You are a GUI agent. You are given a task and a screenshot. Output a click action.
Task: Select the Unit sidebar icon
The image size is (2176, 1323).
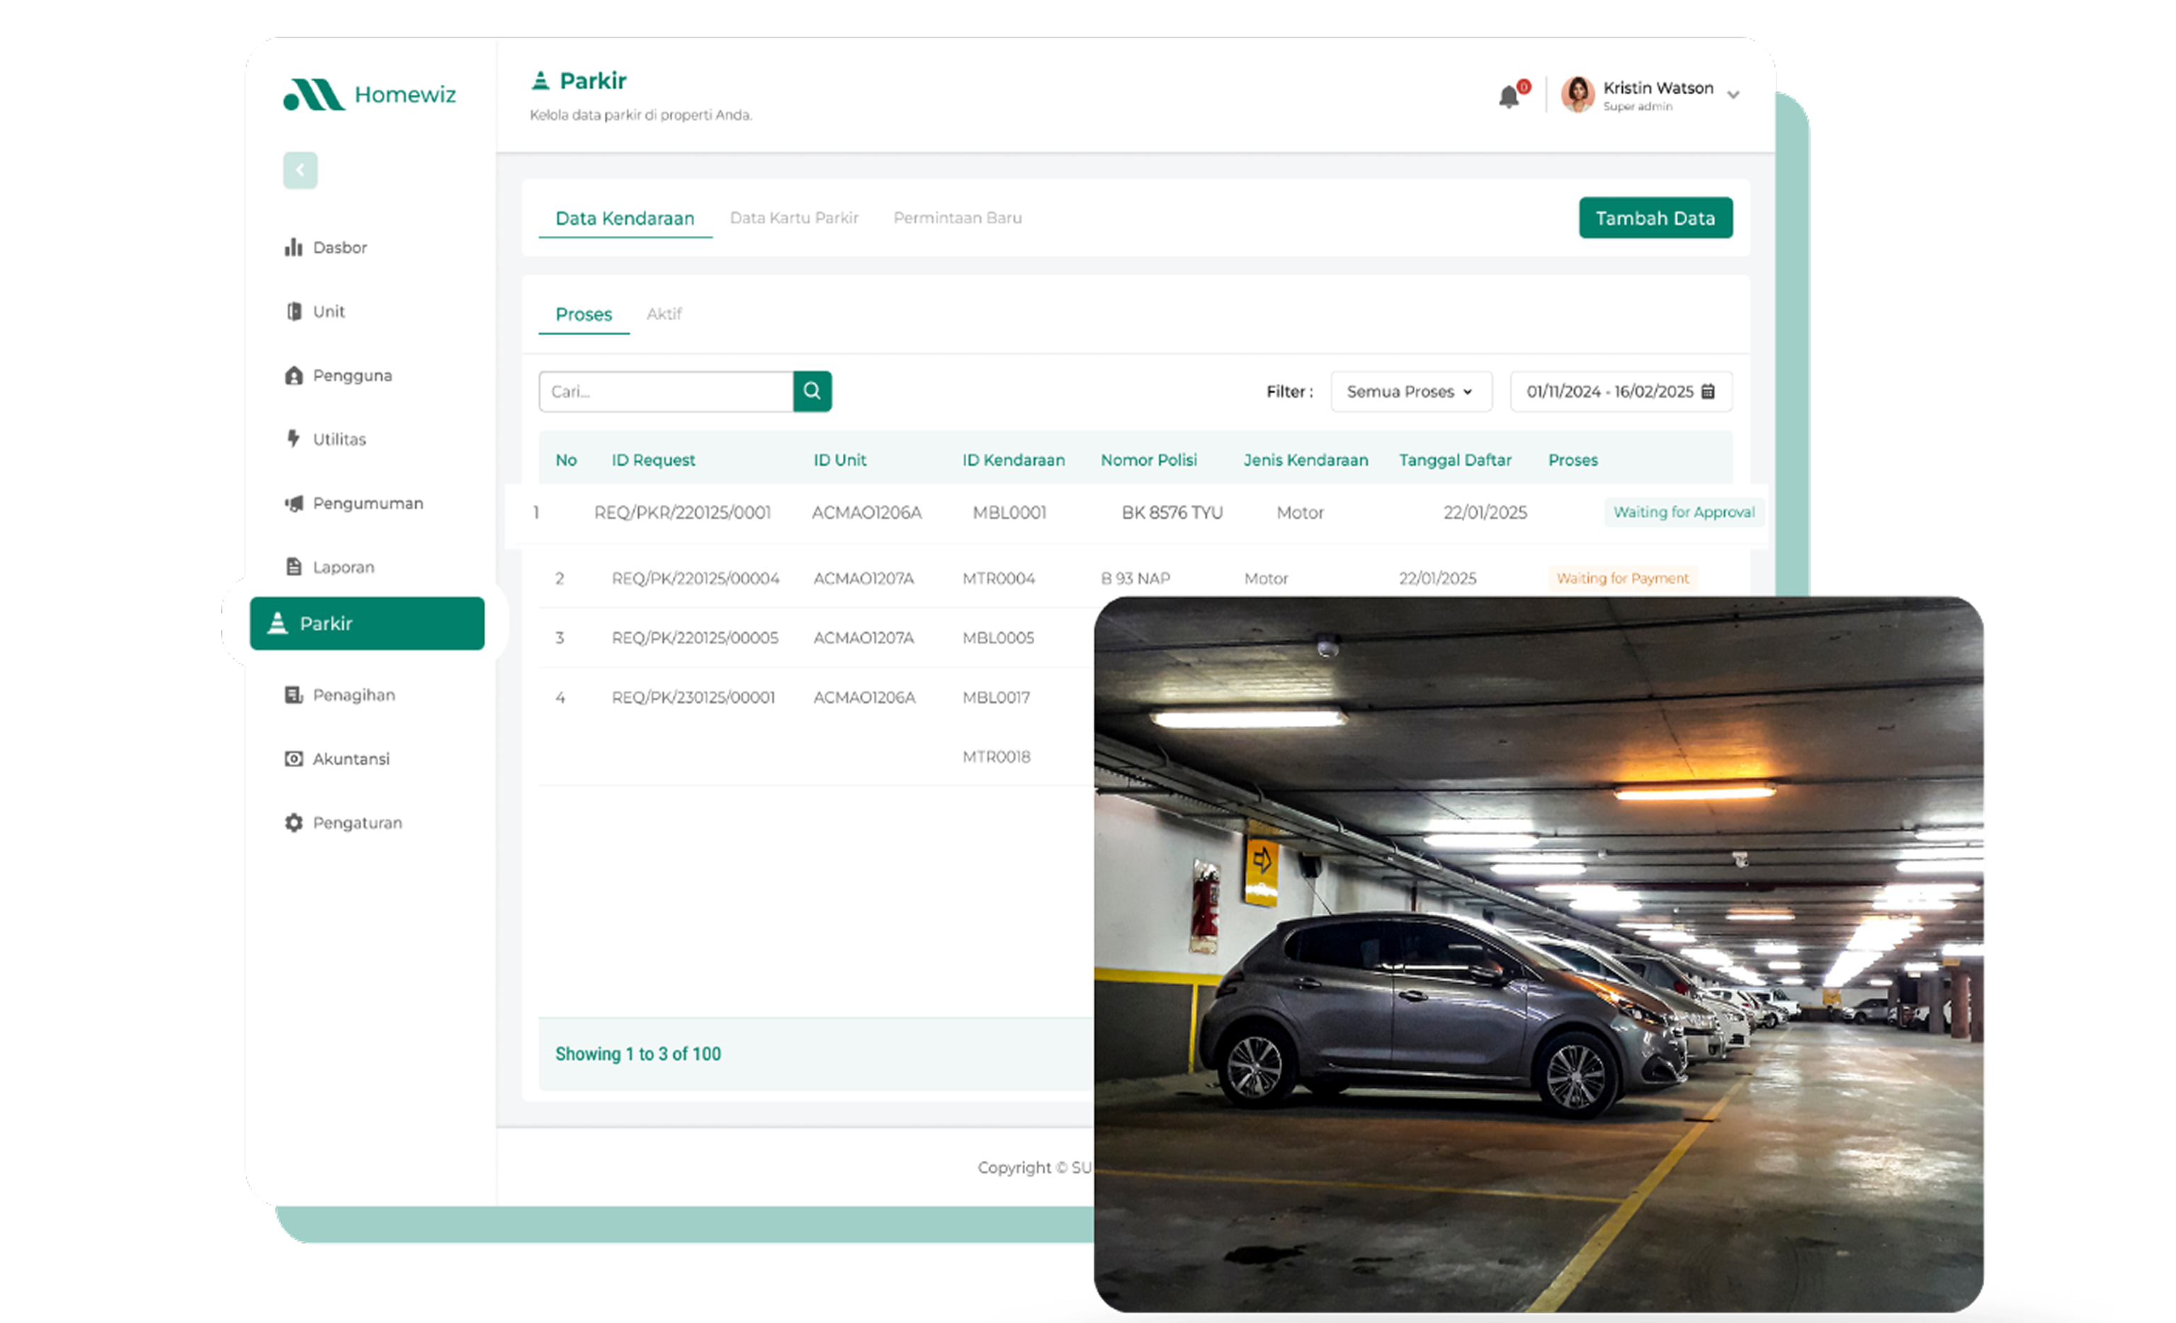pos(293,311)
